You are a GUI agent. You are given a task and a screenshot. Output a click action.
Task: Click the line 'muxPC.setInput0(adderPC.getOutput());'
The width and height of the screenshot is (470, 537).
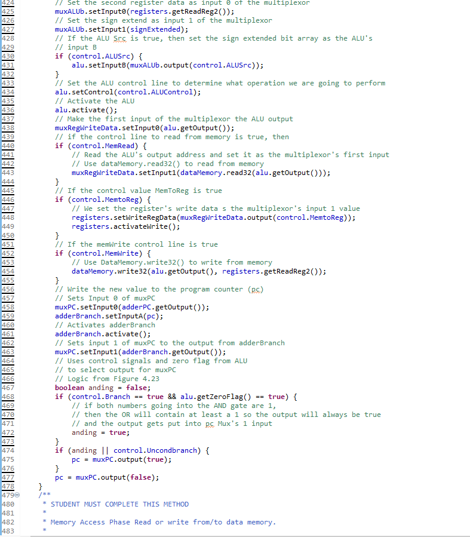pyautogui.click(x=132, y=307)
